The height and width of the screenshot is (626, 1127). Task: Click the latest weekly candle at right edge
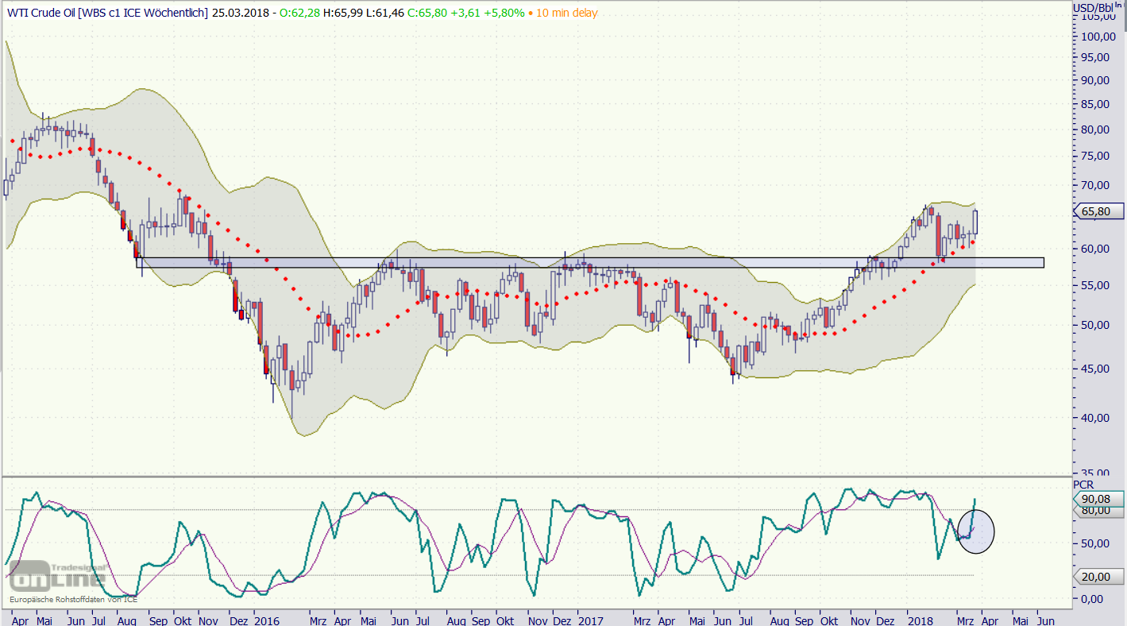pyautogui.click(x=975, y=222)
